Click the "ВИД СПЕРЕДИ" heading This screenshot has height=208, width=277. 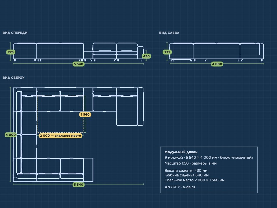click(15, 33)
